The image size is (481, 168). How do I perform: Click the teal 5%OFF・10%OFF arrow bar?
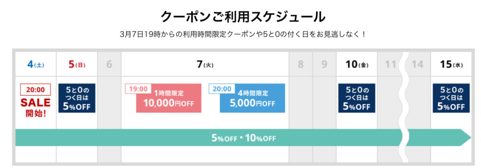pos(243,138)
